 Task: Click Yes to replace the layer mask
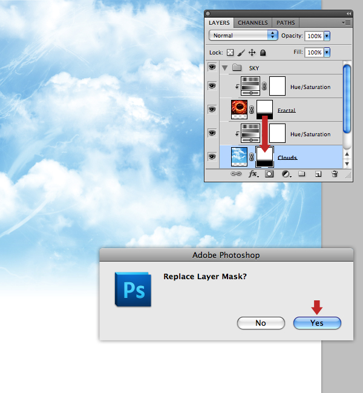(317, 323)
